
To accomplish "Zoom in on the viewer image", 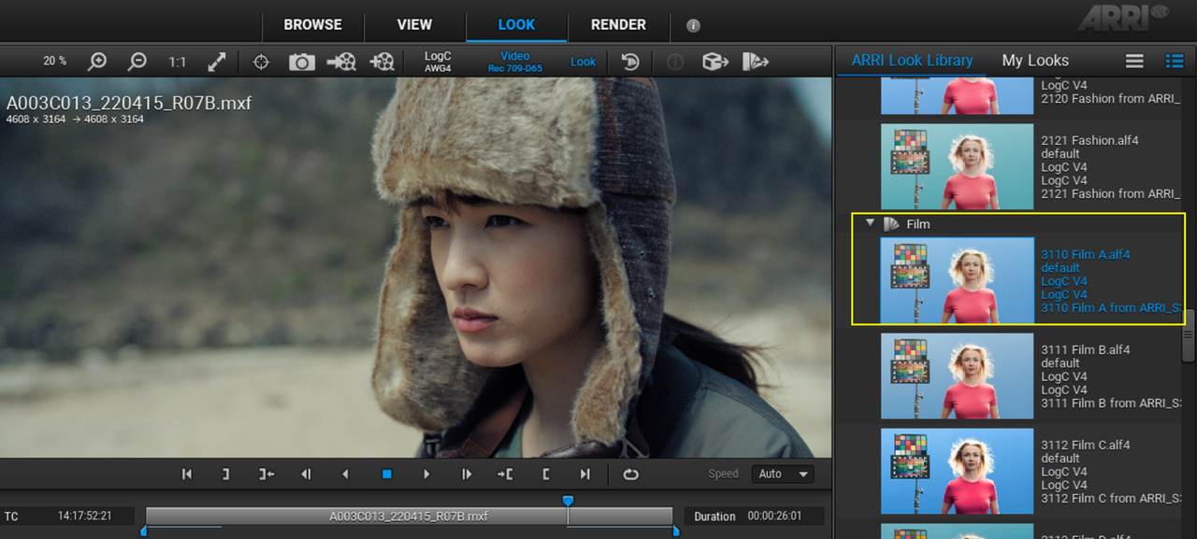I will pos(97,62).
